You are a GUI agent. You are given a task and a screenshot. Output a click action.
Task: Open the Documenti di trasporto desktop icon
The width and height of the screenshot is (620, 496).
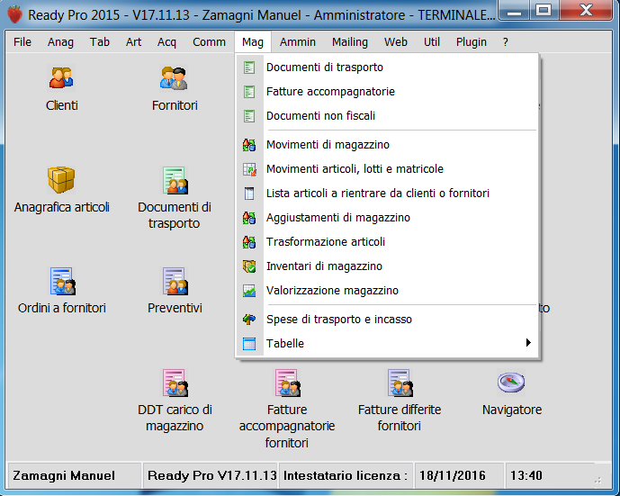(175, 180)
